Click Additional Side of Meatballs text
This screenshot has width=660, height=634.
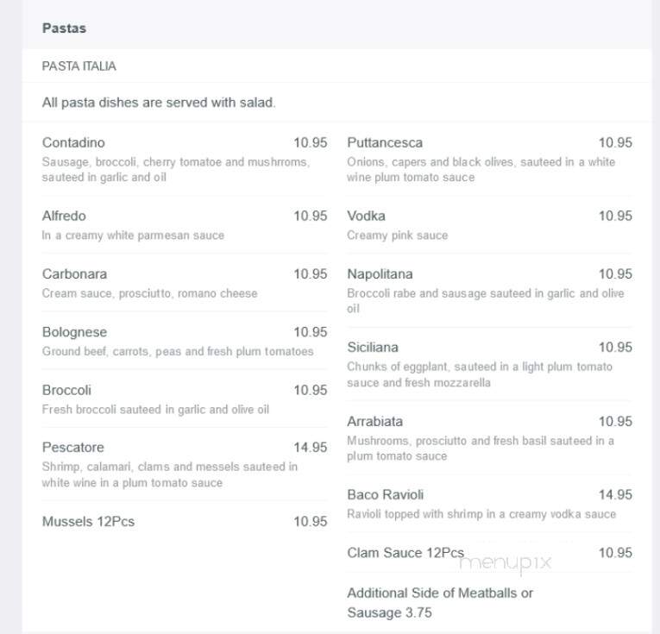[x=440, y=602]
